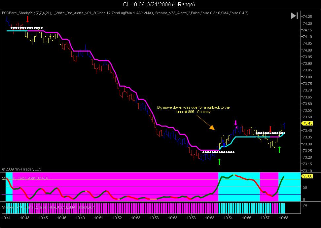Select the yellow 93.88 stochastic value marker
Viewport: 321px width, 228px height.
pyautogui.click(x=307, y=176)
